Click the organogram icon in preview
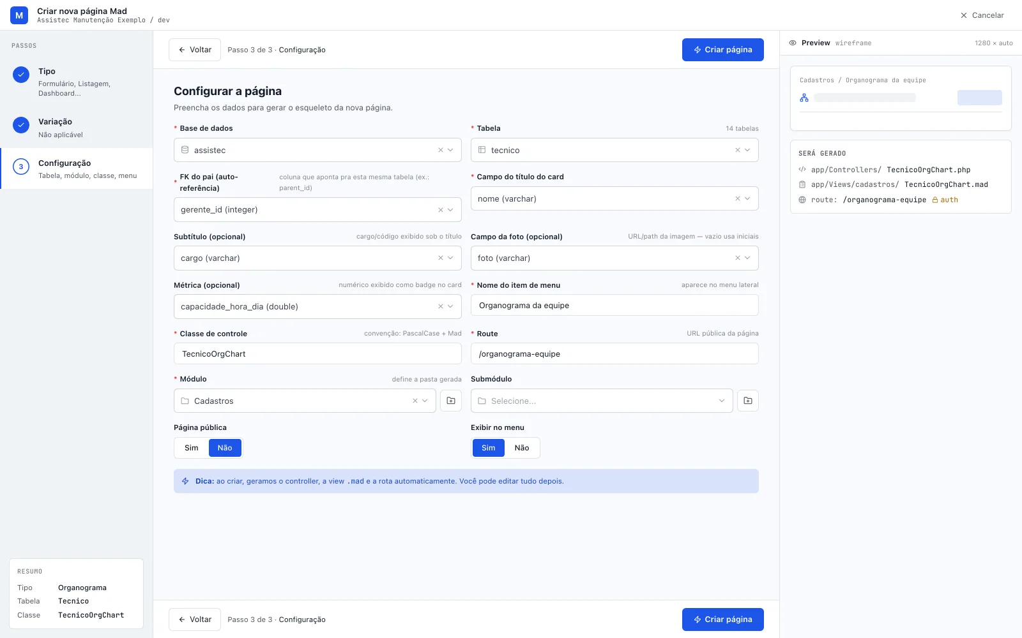Image resolution: width=1022 pixels, height=638 pixels. [x=804, y=98]
